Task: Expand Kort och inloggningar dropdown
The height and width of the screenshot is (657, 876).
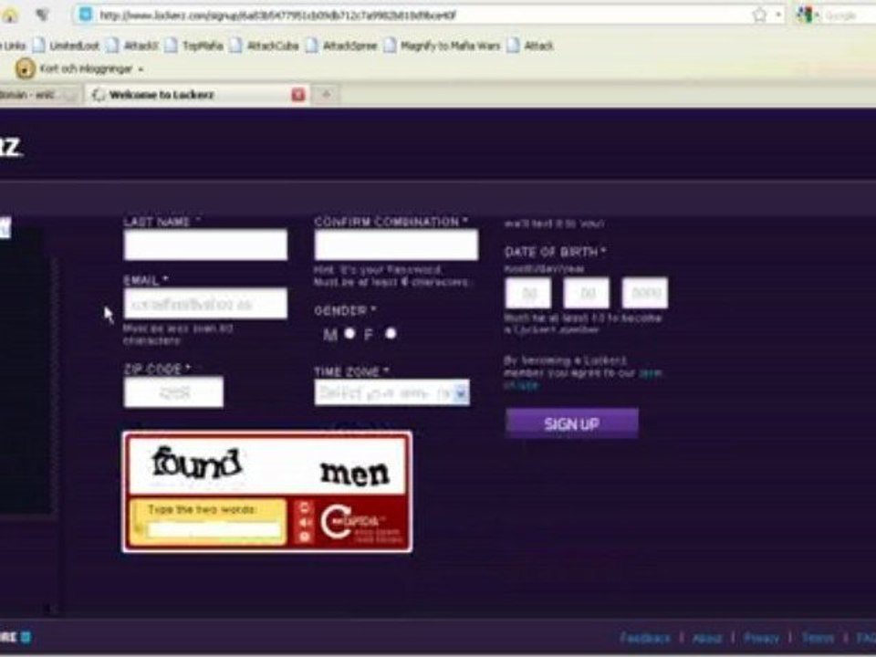Action: click(x=141, y=69)
